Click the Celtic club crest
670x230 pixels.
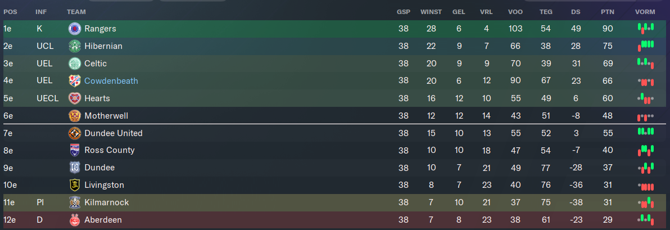[75, 64]
